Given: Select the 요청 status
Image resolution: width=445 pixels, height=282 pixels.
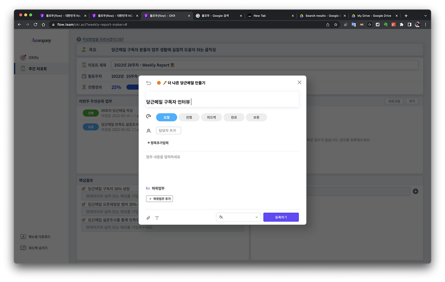Looking at the screenshot, I should (167, 117).
